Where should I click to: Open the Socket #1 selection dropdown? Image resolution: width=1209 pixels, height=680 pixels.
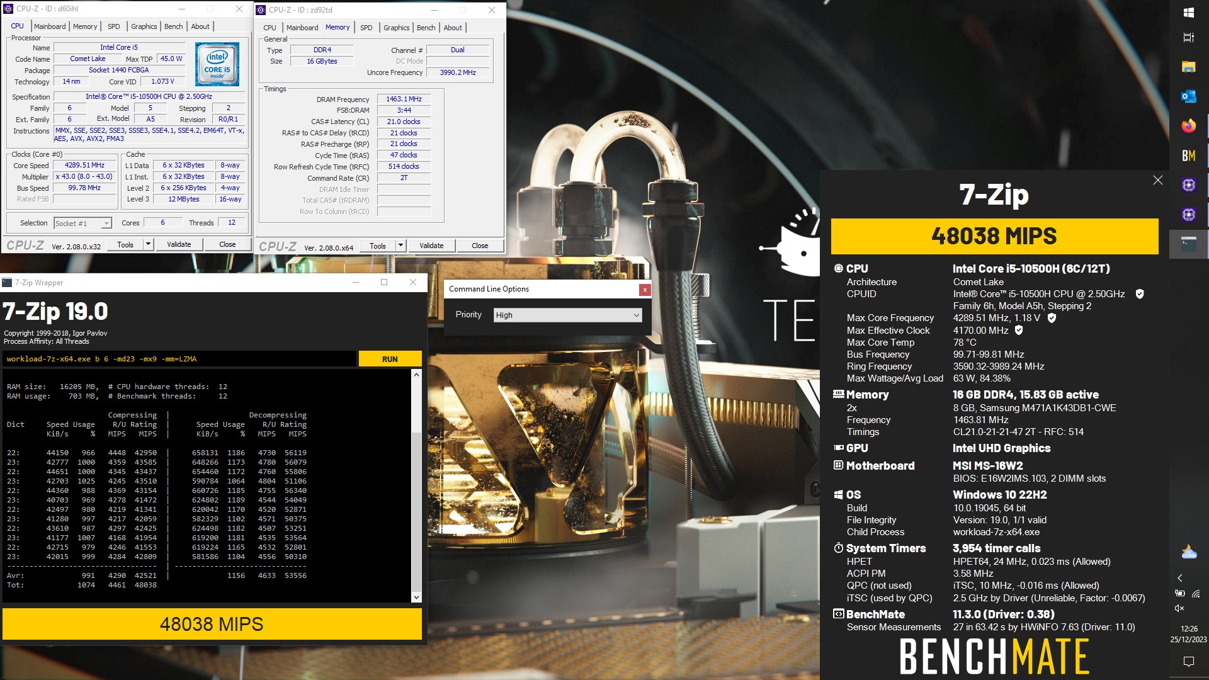pos(82,223)
